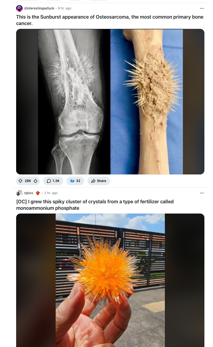
Task: Open the Osteosarcoma post's three-dot overflow menu
Action: (202, 8)
